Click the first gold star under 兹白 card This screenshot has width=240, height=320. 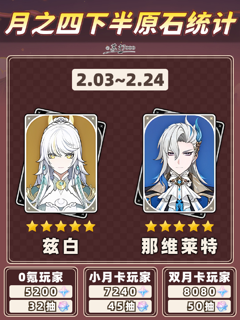point(32,226)
